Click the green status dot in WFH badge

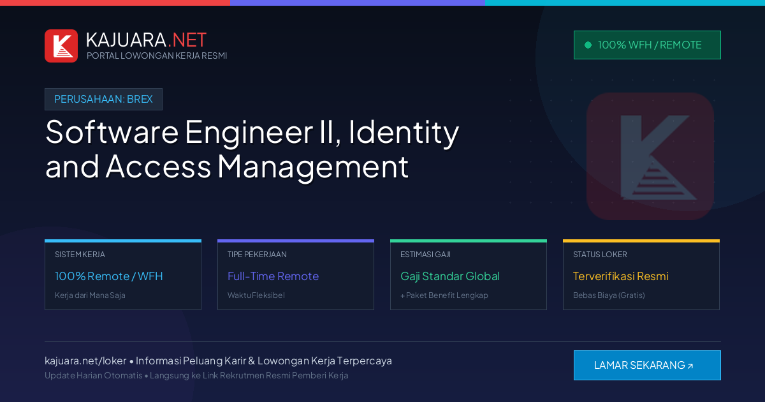click(588, 45)
